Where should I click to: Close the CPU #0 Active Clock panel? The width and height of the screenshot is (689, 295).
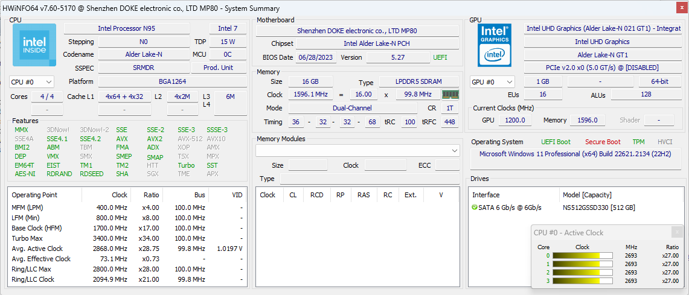677,232
